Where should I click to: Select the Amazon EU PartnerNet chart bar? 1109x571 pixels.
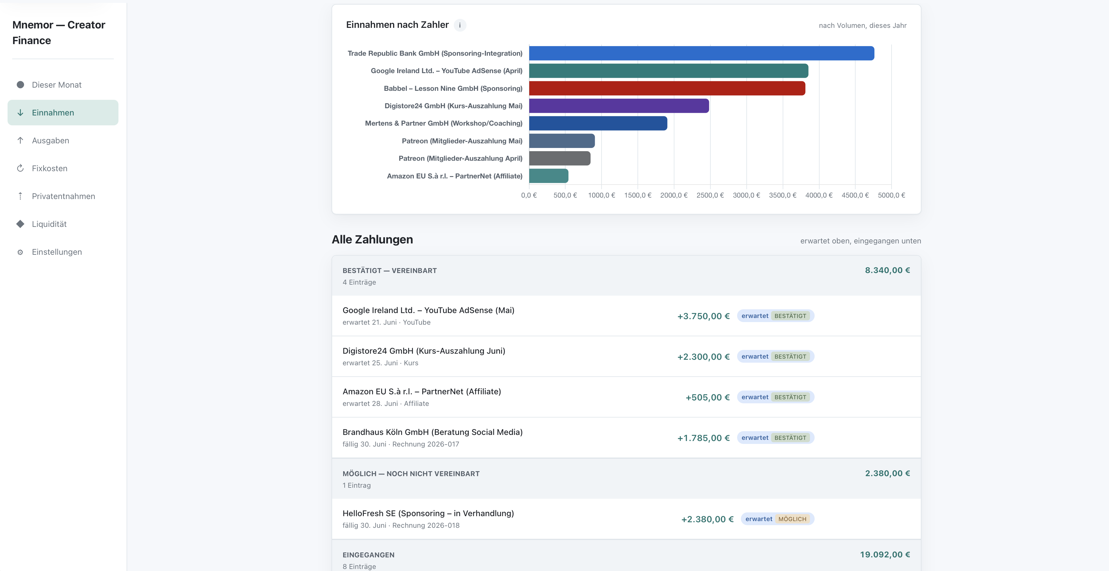pos(548,176)
